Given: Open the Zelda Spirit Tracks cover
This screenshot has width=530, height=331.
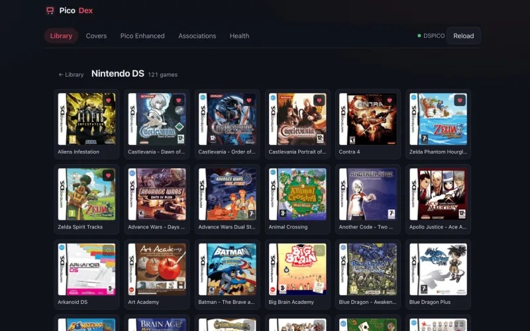Looking at the screenshot, I should [x=87, y=194].
